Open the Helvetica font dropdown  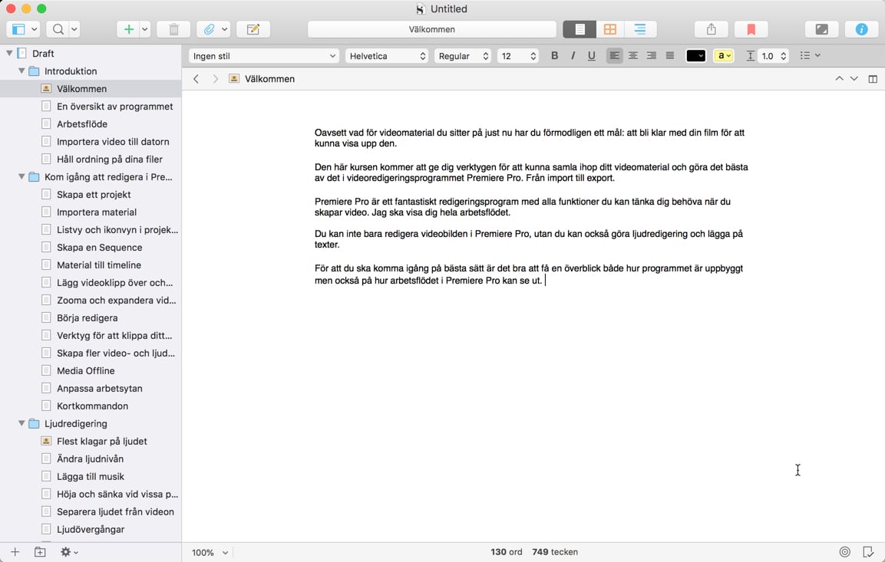point(386,56)
